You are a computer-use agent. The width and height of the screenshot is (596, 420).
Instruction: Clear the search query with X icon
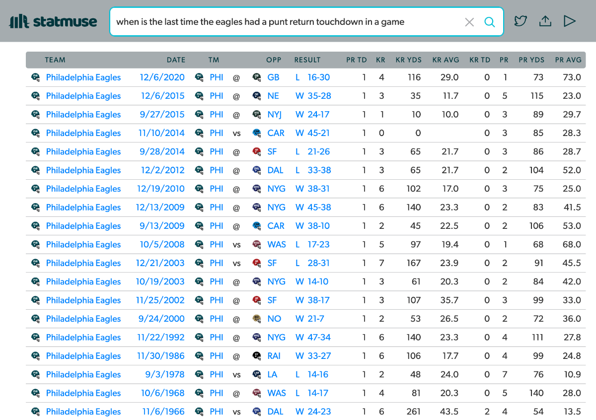[x=469, y=22]
